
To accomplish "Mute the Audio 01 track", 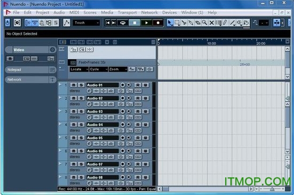I will [74, 85].
